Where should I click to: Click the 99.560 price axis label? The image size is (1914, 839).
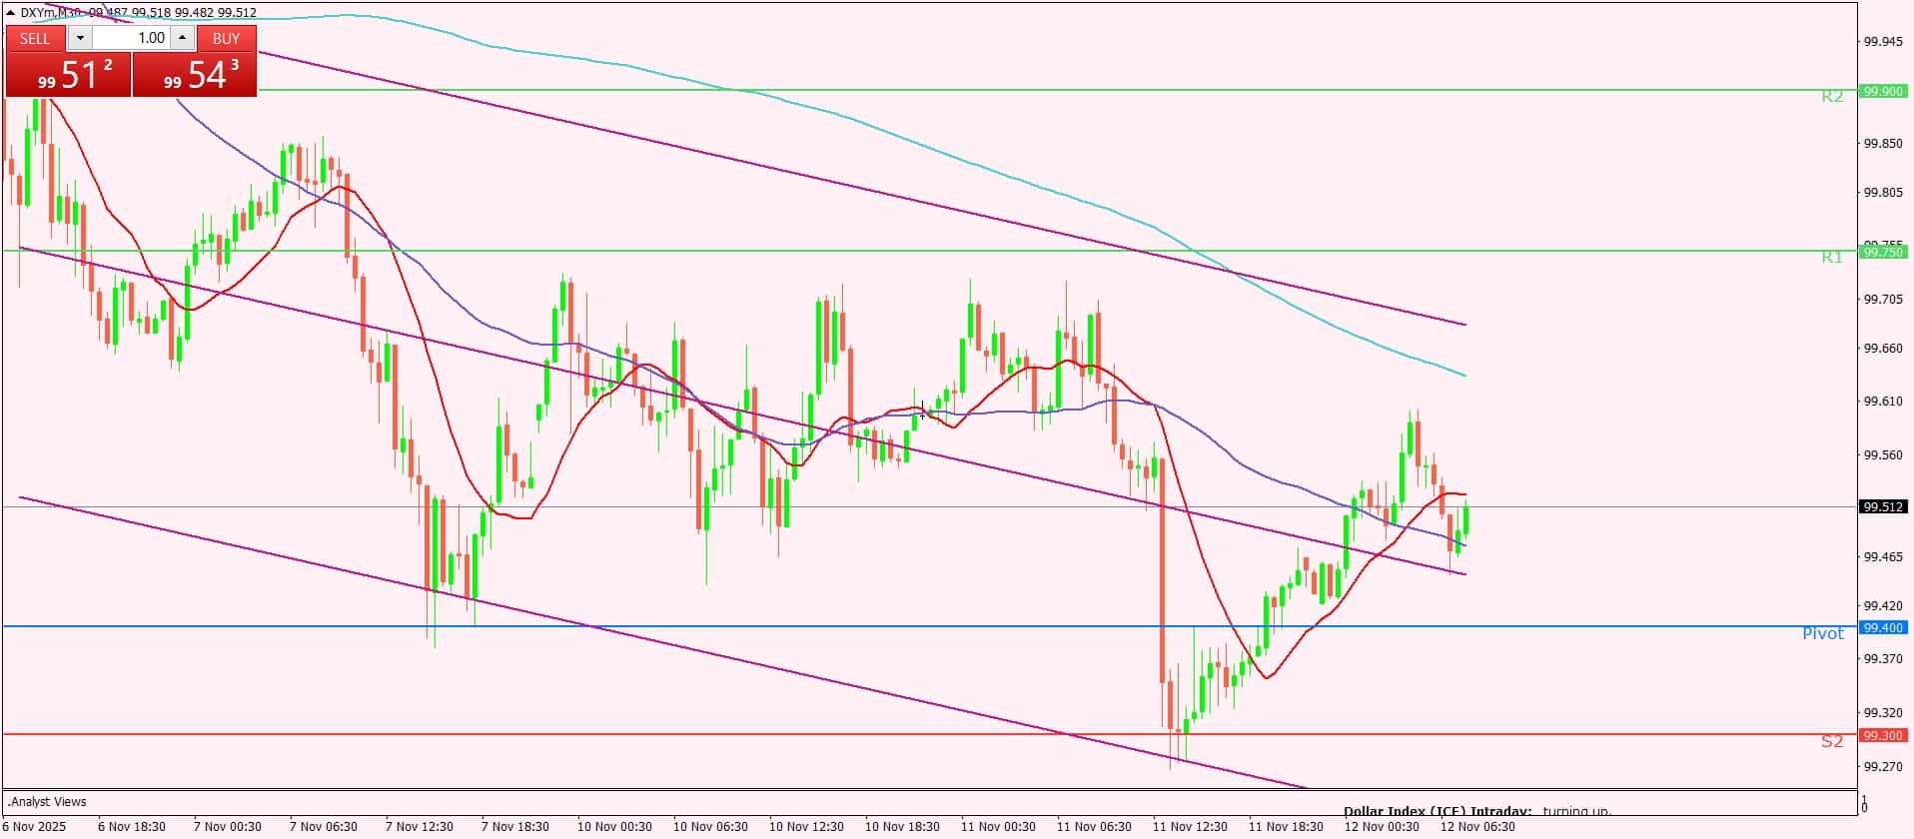[1883, 454]
